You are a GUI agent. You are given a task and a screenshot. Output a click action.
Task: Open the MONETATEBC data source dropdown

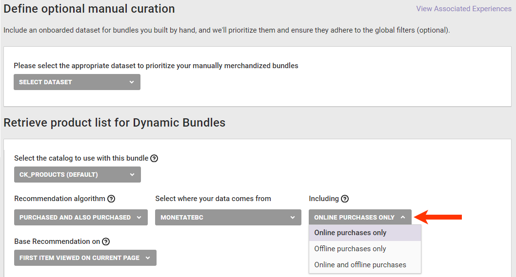(228, 218)
